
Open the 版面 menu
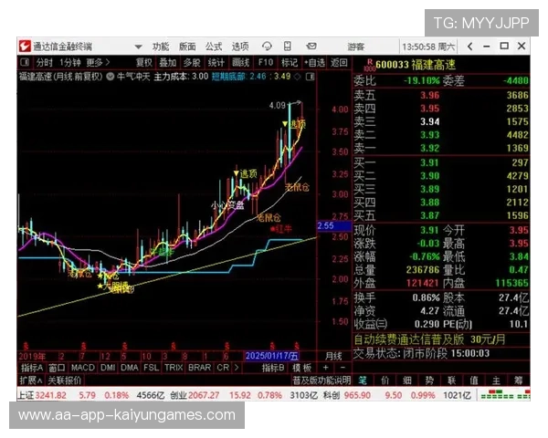tap(187, 47)
